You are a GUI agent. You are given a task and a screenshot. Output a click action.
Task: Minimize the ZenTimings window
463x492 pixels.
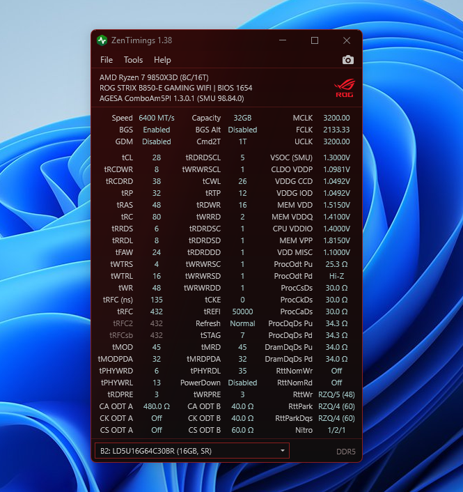(x=283, y=40)
